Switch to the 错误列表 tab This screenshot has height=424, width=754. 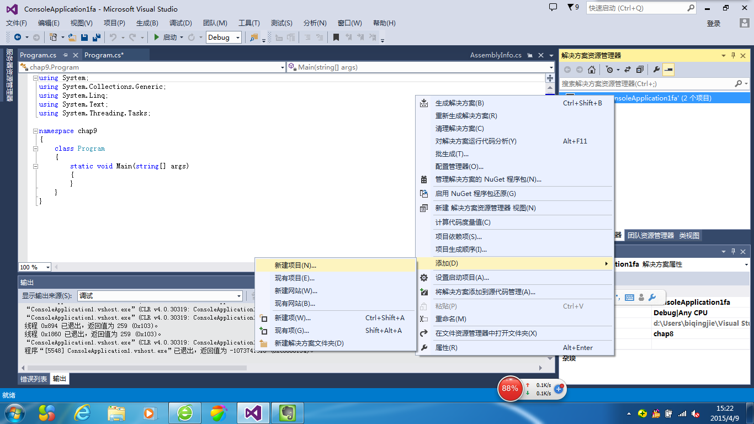(34, 379)
